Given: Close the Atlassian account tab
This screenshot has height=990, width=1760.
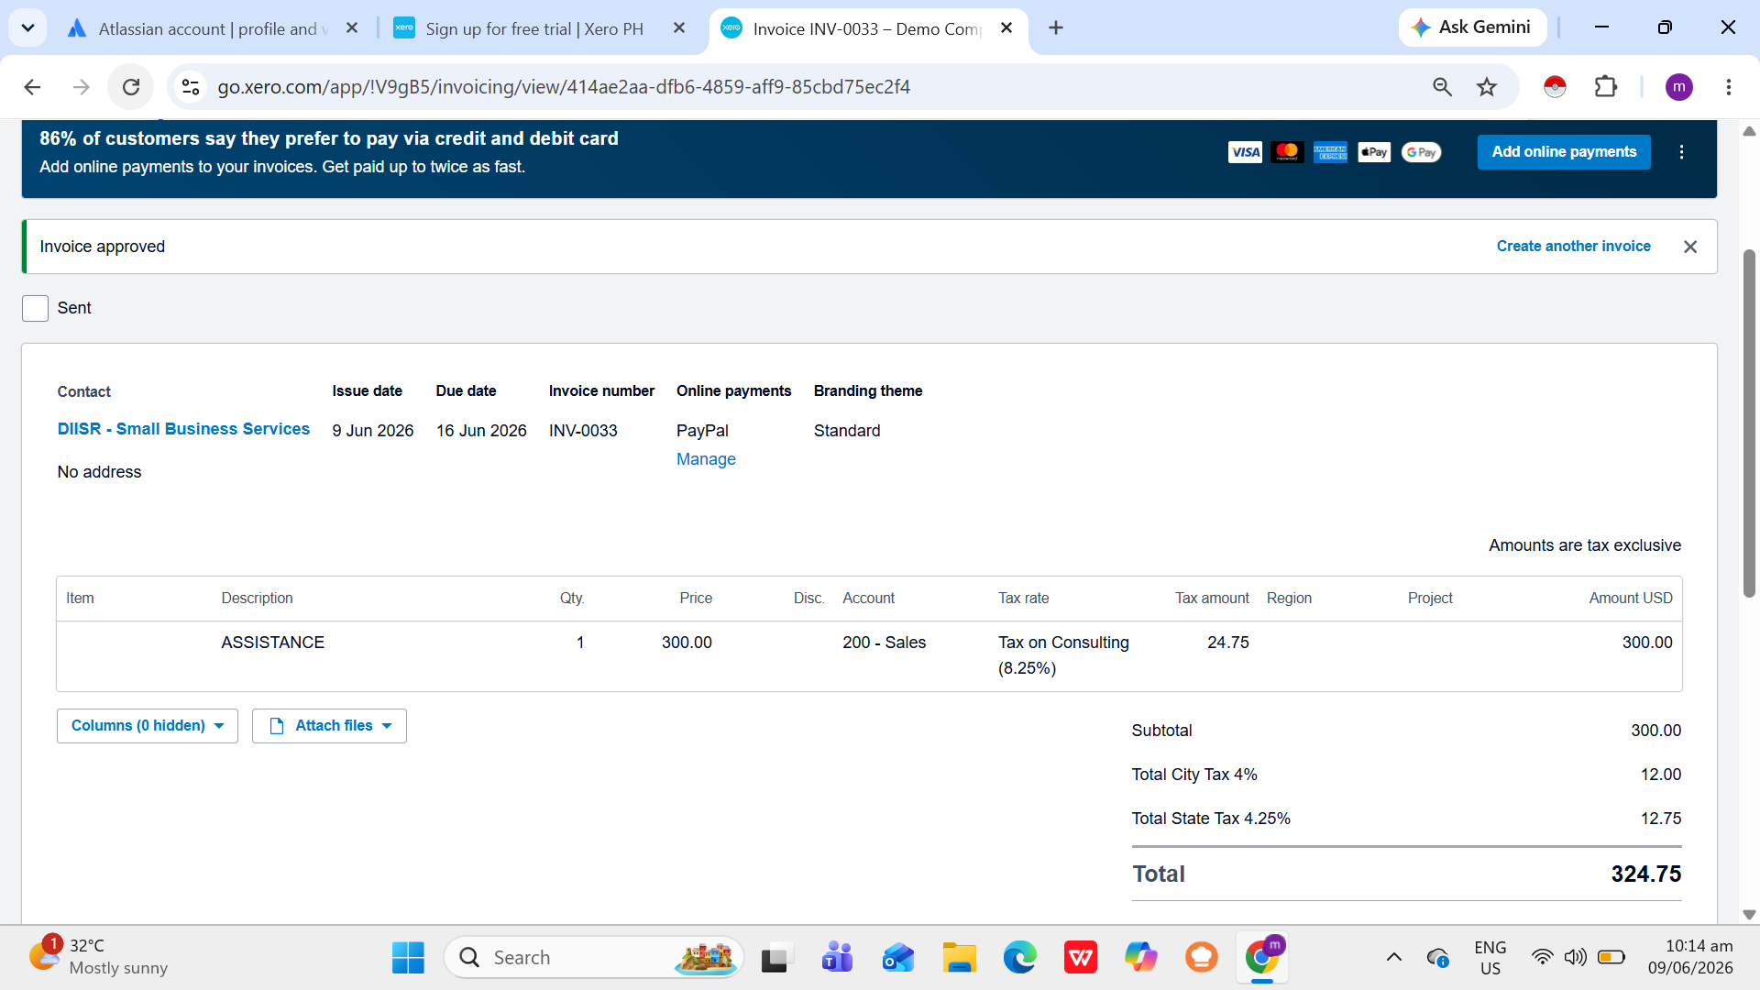Looking at the screenshot, I should click(352, 28).
